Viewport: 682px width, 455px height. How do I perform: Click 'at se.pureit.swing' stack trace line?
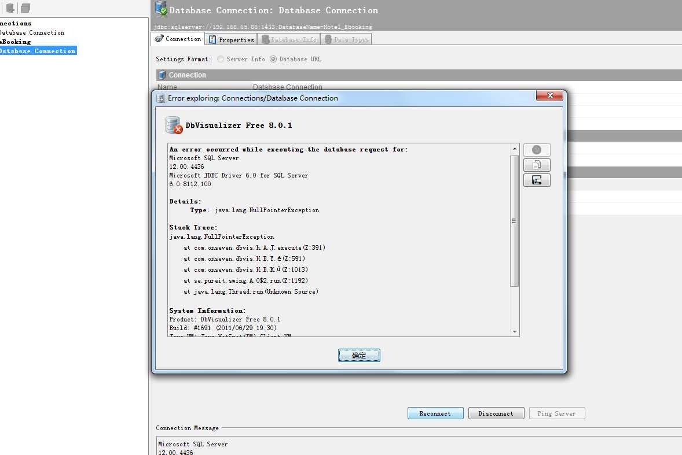click(245, 280)
